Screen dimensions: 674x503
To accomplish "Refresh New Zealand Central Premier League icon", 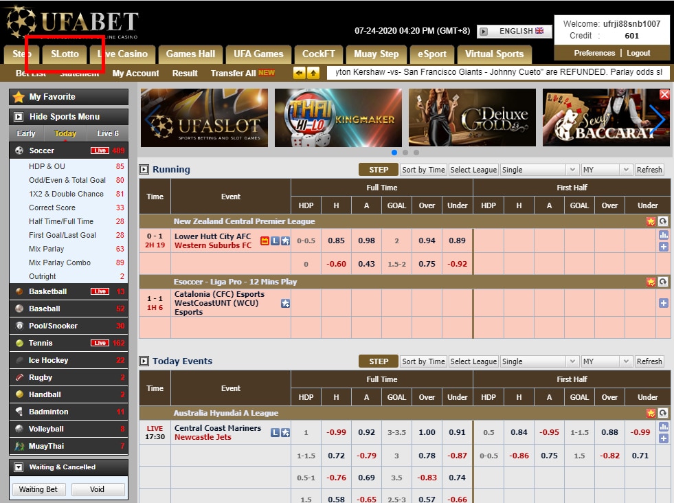I will point(663,221).
